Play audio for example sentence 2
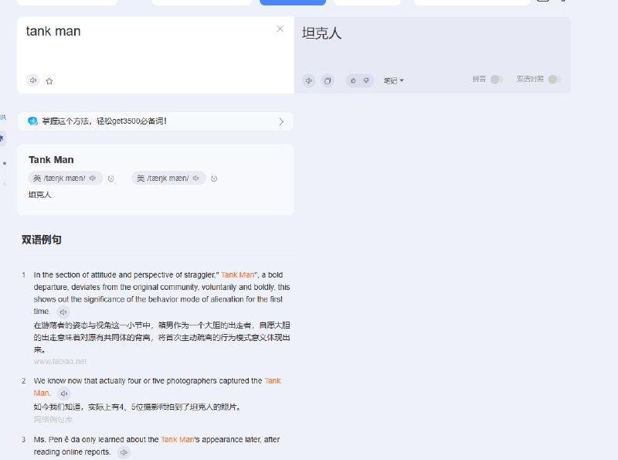 pyautogui.click(x=64, y=394)
